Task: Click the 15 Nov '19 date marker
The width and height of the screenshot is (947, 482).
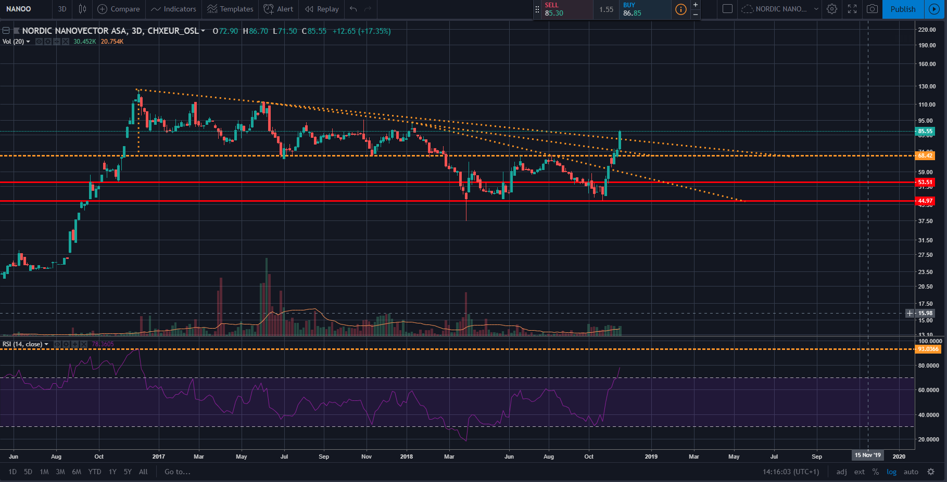Action: pyautogui.click(x=868, y=455)
